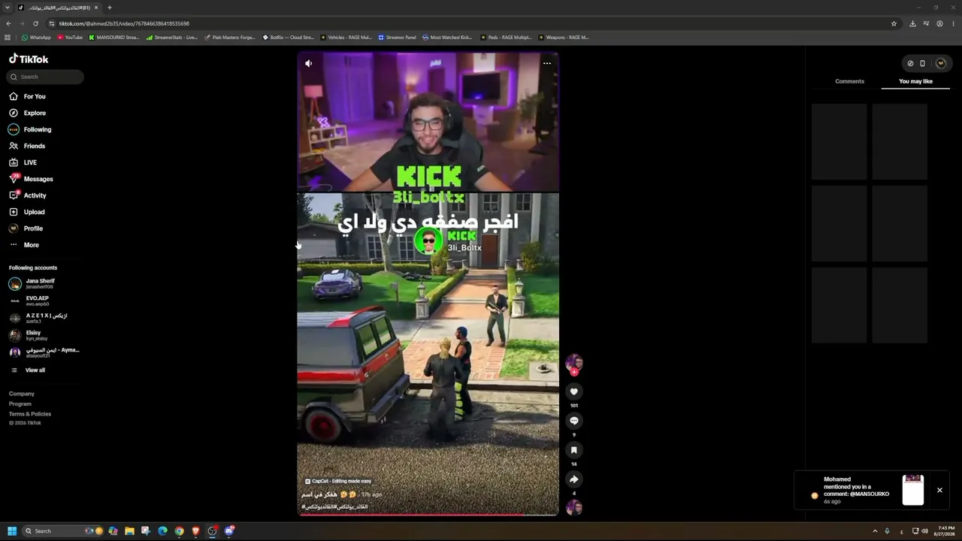Follow the creator via the plus badge
962x541 pixels.
point(574,372)
